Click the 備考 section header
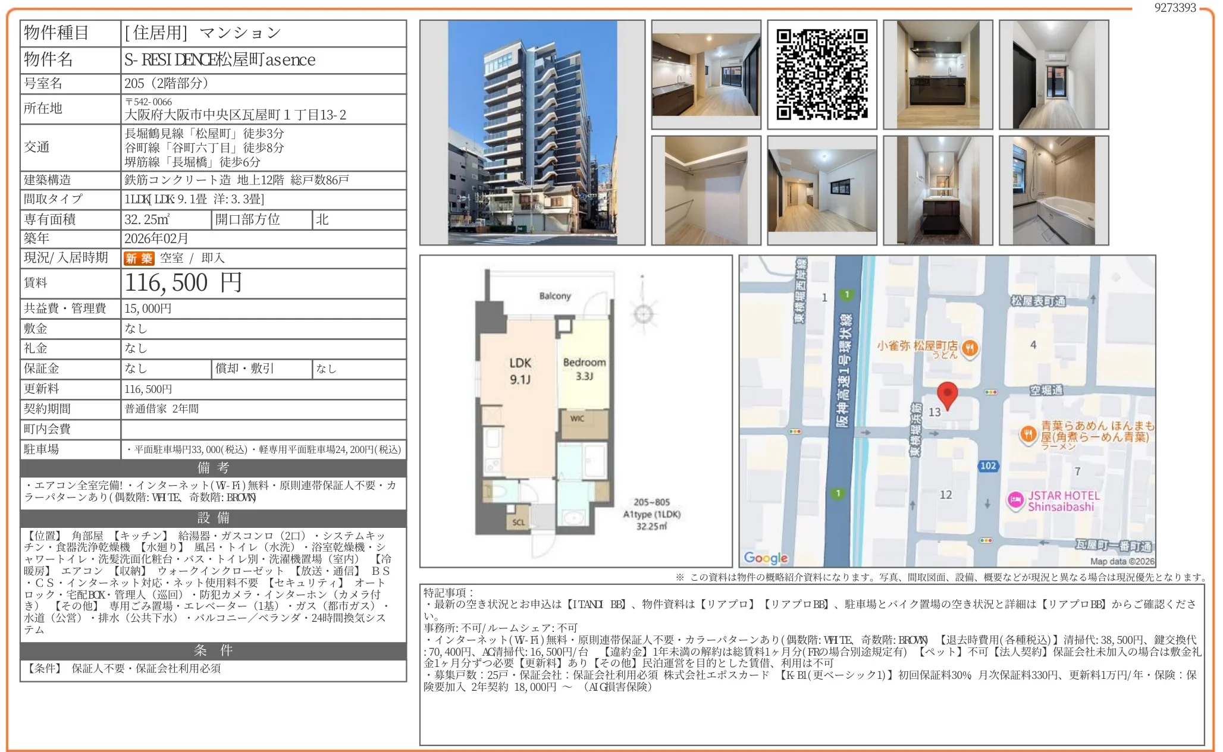 213,467
